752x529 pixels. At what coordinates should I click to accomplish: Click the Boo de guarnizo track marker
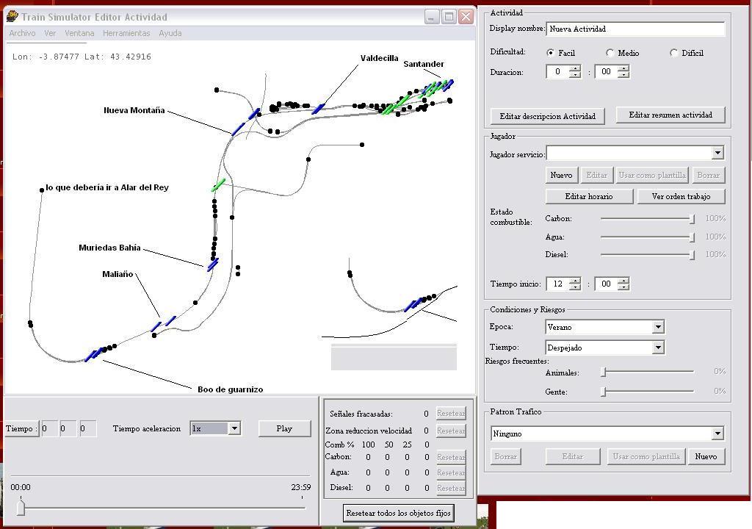pyautogui.click(x=93, y=355)
